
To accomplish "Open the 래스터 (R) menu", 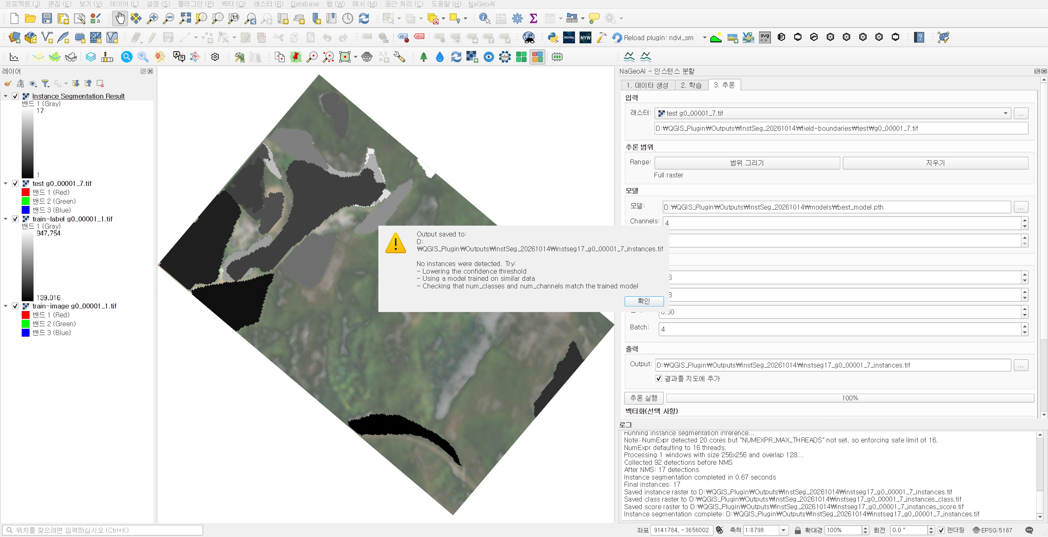I will tap(268, 4).
